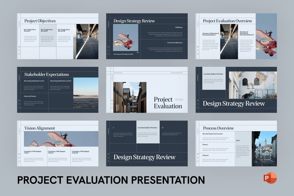294x196 pixels.
Task: Click the Client And Partner heading
Action: pos(30,96)
